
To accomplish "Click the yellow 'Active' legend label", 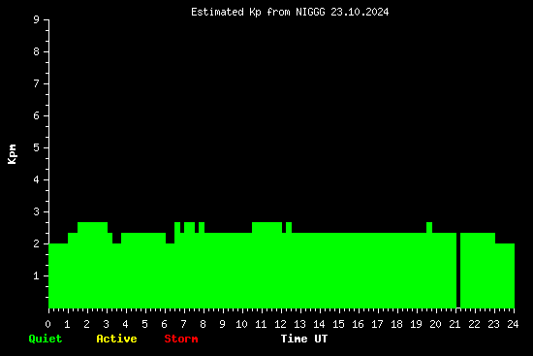I will (116, 339).
